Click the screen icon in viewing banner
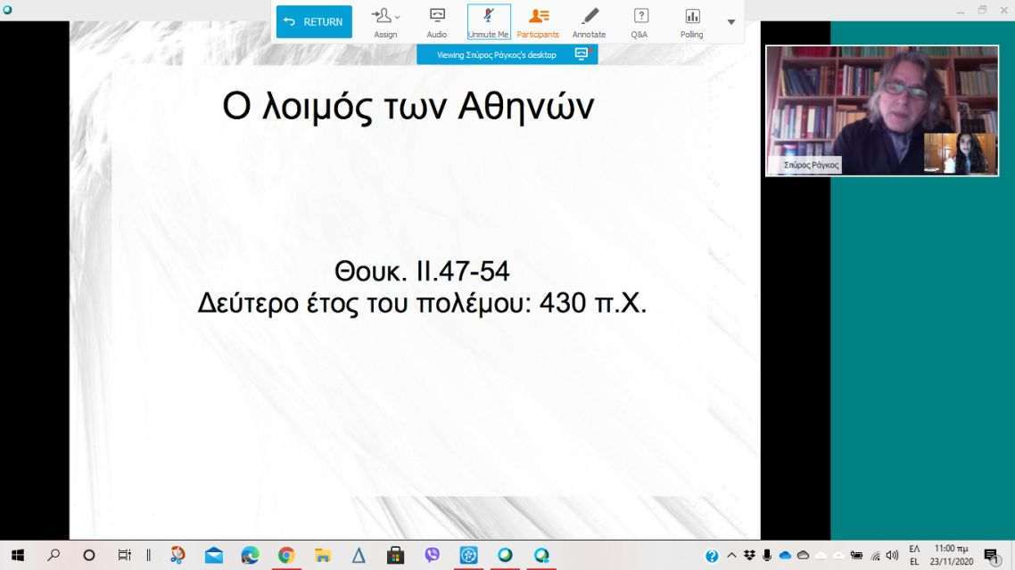 coord(582,54)
